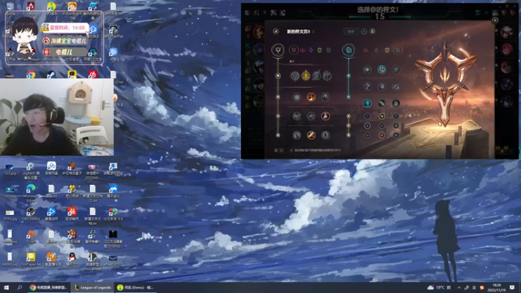The image size is (521, 293).
Task: Switch primary path to Resolve
Action: point(320,50)
